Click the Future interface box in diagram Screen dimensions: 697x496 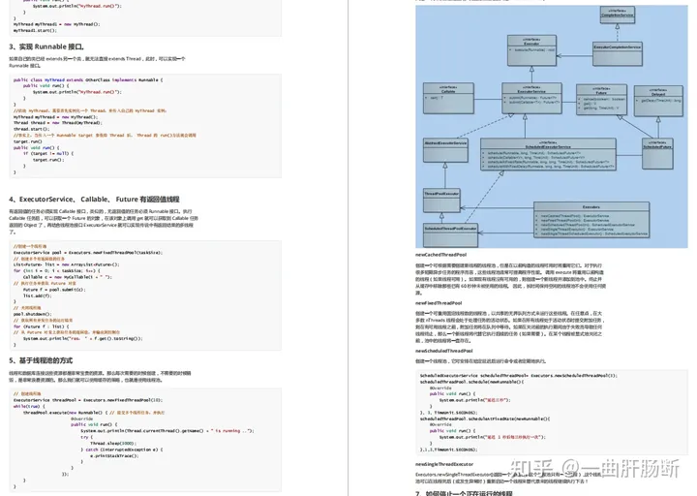[x=601, y=100]
